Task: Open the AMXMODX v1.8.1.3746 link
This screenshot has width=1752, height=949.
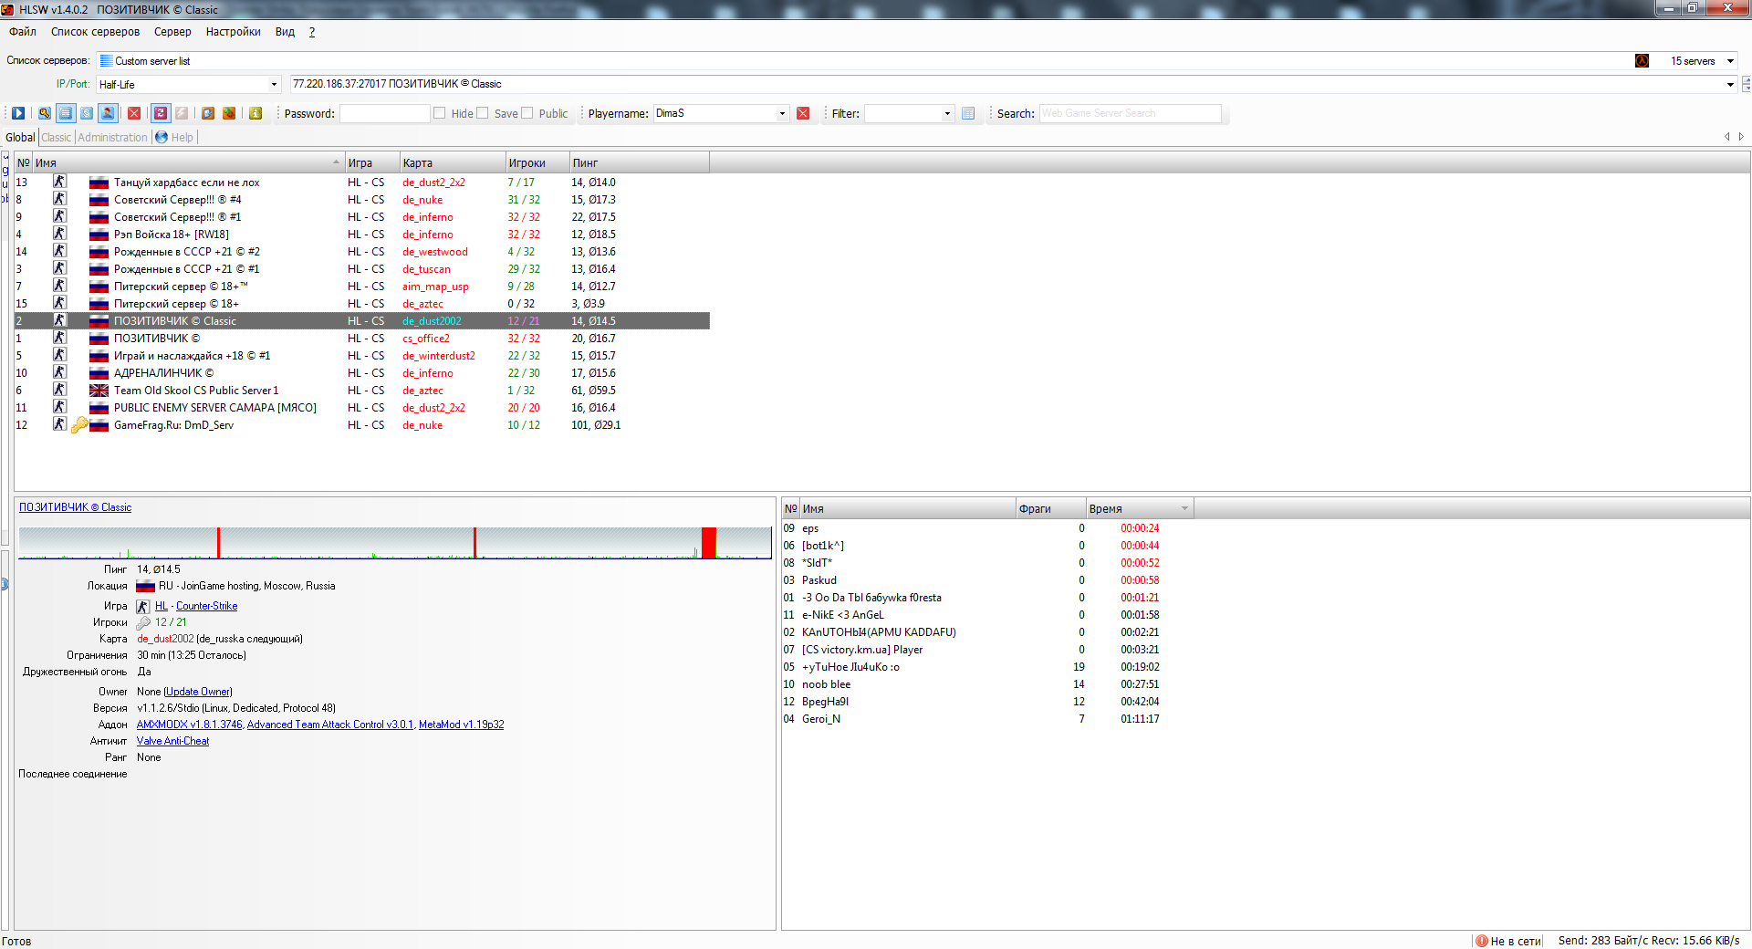Action: [x=189, y=725]
